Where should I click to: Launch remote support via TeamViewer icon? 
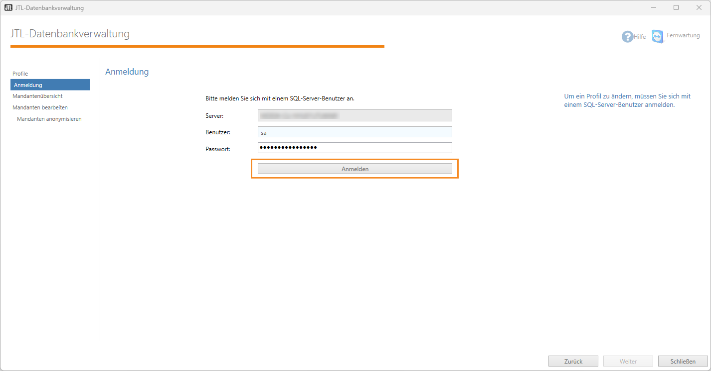coord(658,36)
